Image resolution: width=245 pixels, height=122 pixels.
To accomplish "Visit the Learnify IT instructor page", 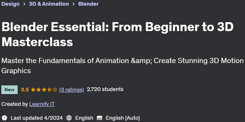I will [x=42, y=104].
